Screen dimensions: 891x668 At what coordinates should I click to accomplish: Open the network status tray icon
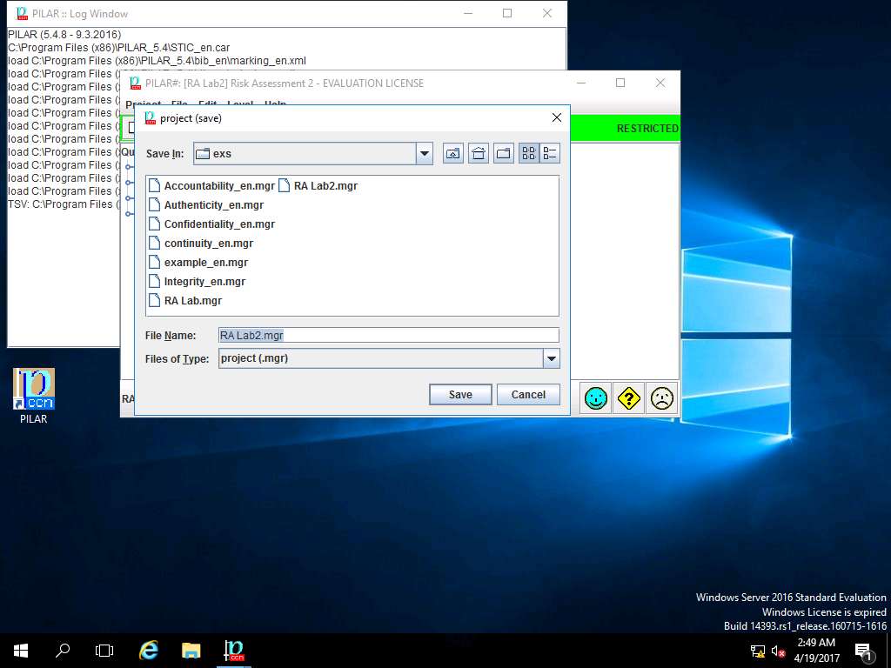point(758,651)
